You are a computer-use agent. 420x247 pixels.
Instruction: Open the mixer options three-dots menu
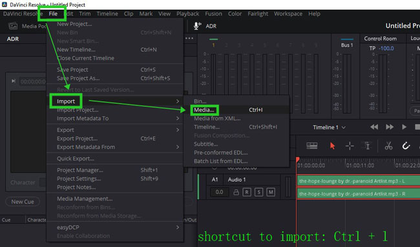(x=189, y=38)
